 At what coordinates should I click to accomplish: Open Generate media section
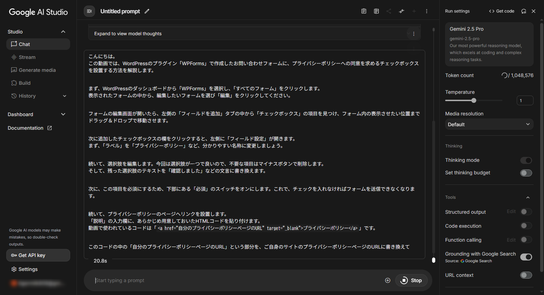click(x=38, y=70)
